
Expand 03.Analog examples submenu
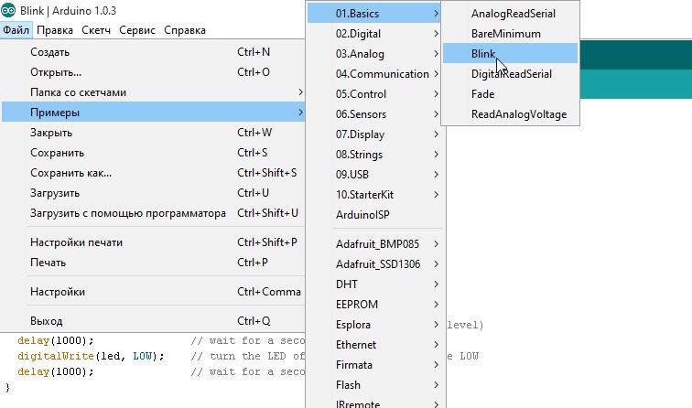[x=375, y=54]
